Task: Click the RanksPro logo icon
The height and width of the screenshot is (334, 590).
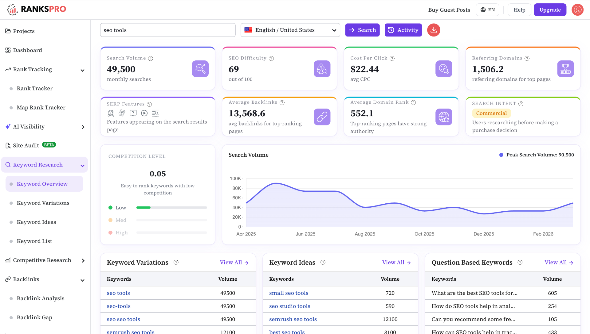Action: tap(12, 10)
